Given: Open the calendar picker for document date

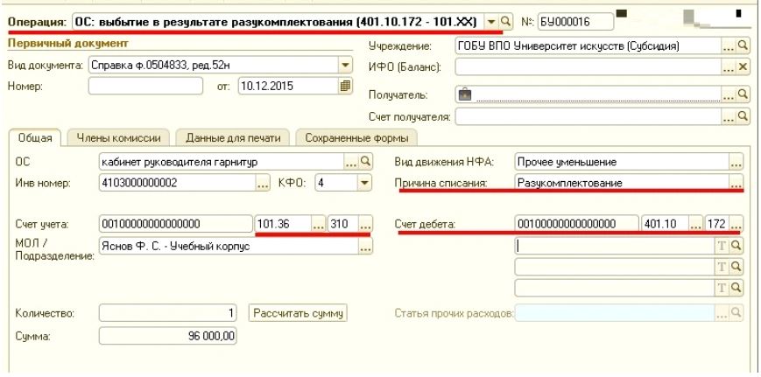Looking at the screenshot, I should click(344, 87).
